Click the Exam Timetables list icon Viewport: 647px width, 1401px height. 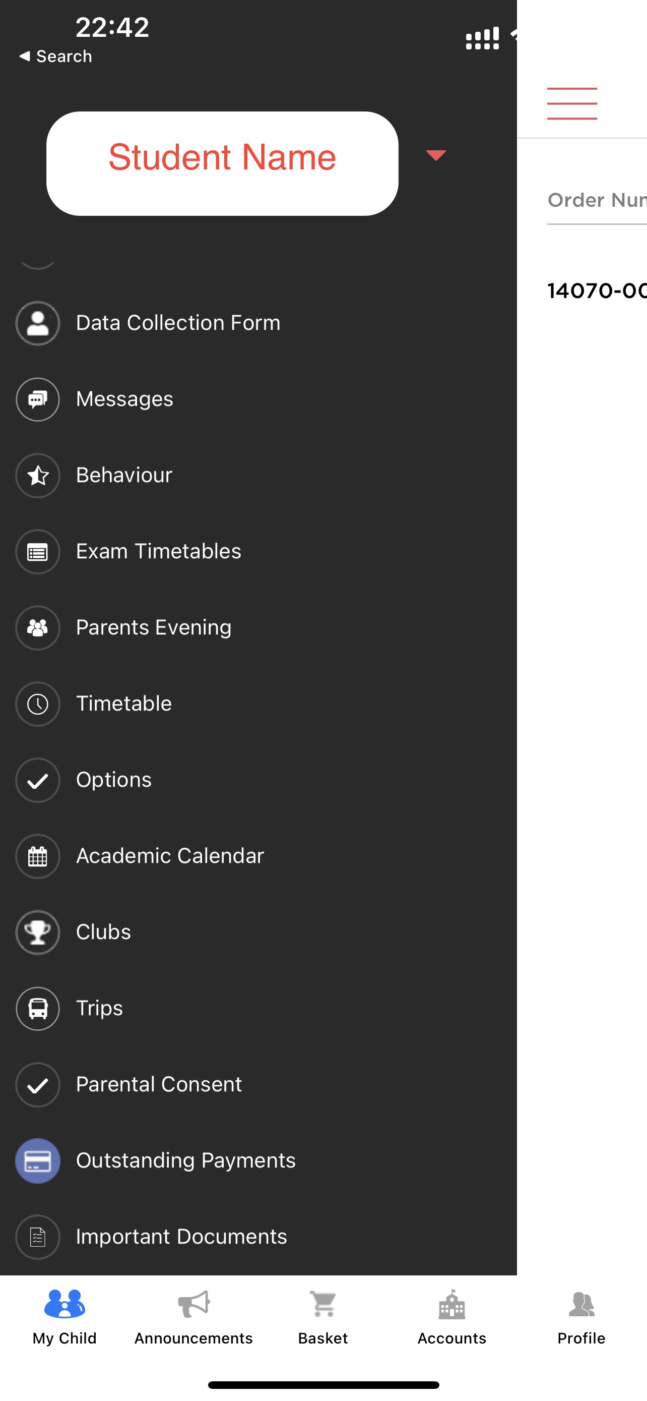[x=37, y=552]
